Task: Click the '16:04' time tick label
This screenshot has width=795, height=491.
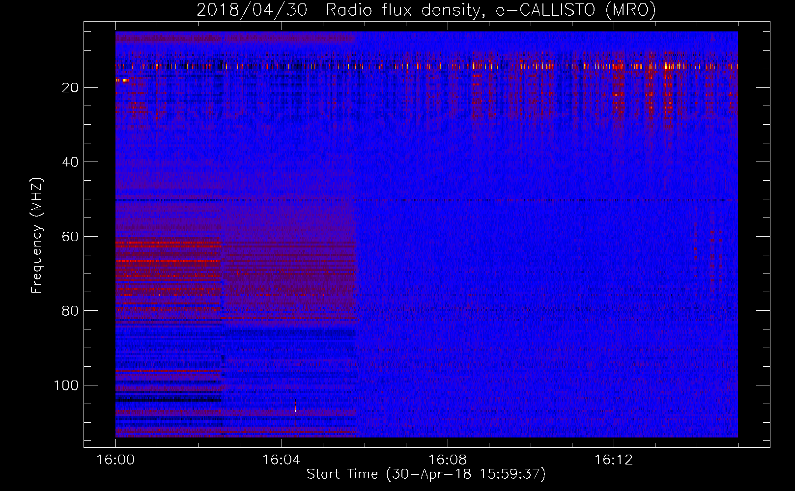Action: tap(282, 460)
